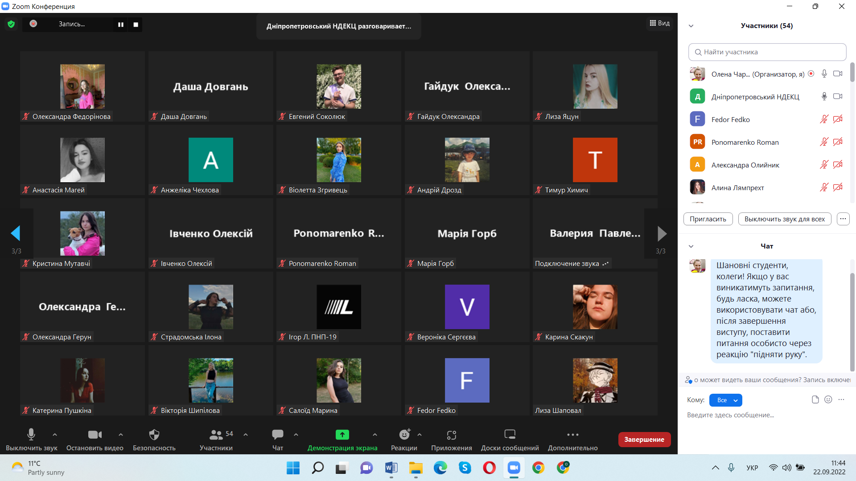Click the green encryption shield icon
Viewport: 856px width, 481px height.
tap(11, 24)
